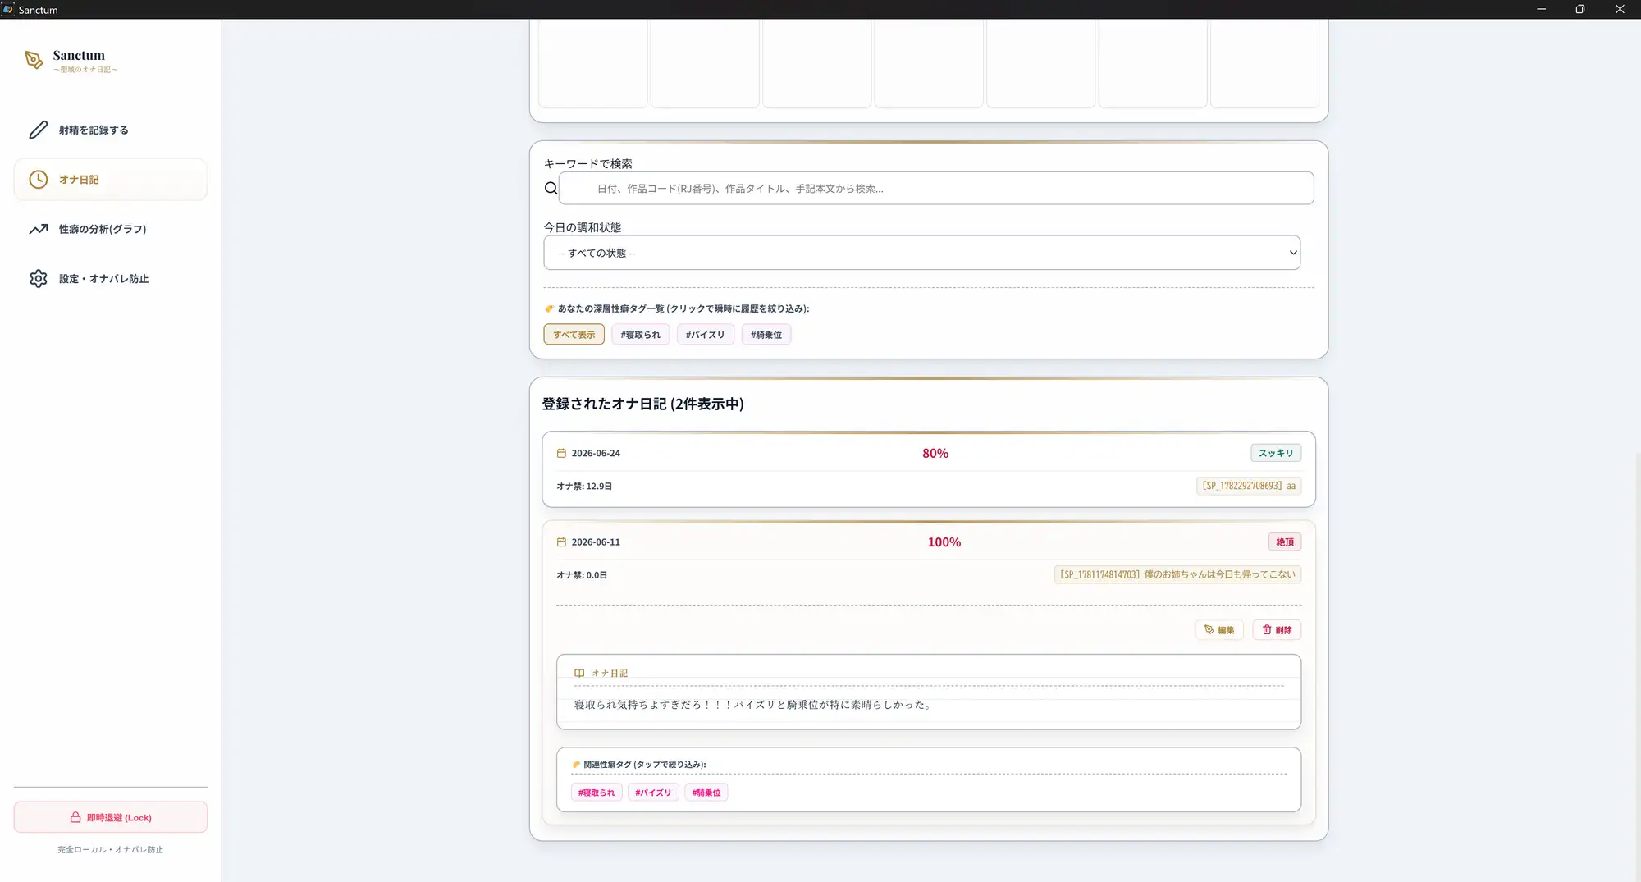1641x882 pixels.
Task: Restore down the Sanctum window
Action: 1580,9
